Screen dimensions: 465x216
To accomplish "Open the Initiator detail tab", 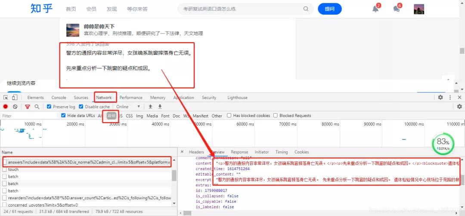I will coord(262,152).
